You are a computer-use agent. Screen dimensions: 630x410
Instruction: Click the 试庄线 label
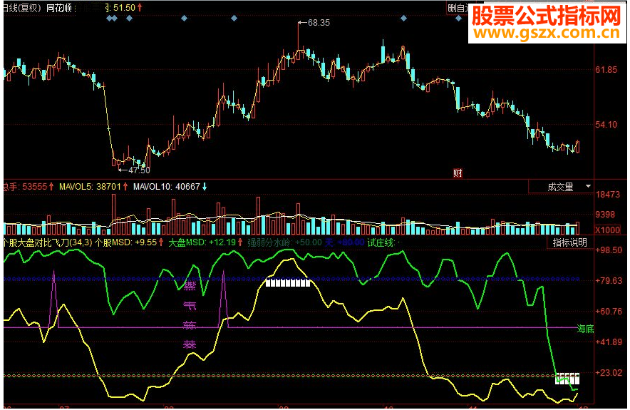(x=381, y=242)
